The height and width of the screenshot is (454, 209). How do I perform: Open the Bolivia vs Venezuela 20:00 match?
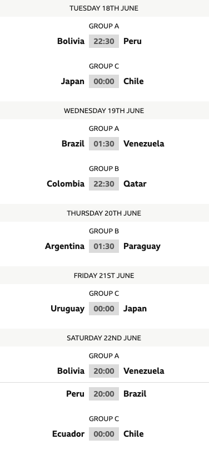click(x=104, y=371)
